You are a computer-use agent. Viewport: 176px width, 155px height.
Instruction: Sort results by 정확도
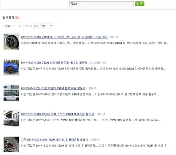coord(9,26)
